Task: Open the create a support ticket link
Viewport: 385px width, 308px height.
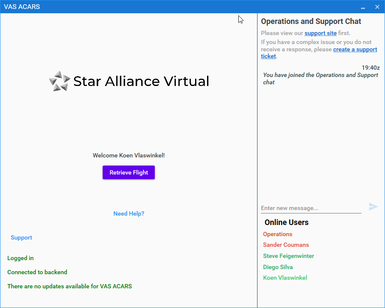Action: [355, 49]
